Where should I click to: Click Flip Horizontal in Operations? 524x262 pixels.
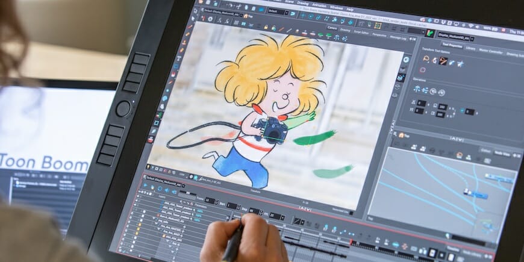point(417,89)
